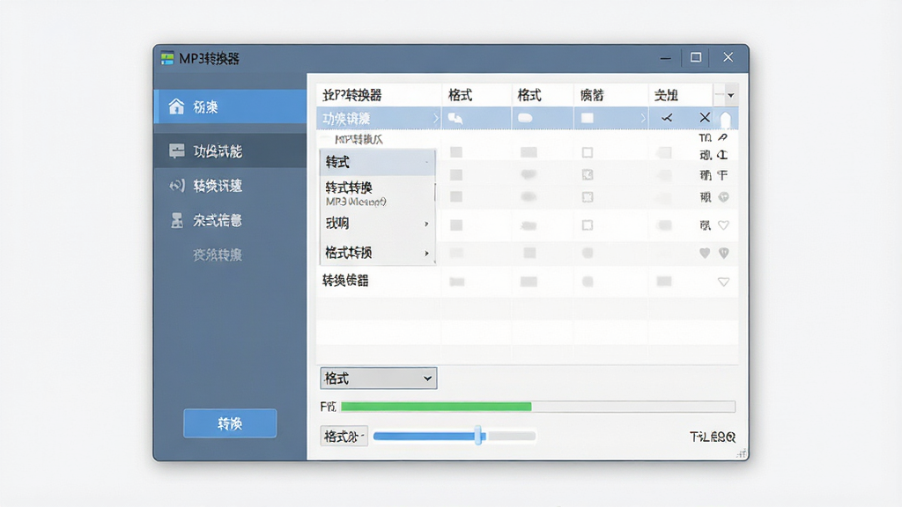Click the pill-shaped icon in the highlighted row
The image size is (902, 507).
click(x=525, y=118)
